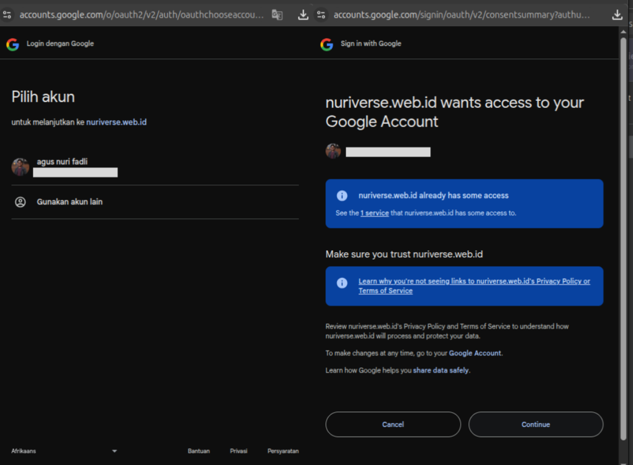This screenshot has height=465, width=633.
Task: Click Google logo next to Login dengan Google
Action: point(13,44)
